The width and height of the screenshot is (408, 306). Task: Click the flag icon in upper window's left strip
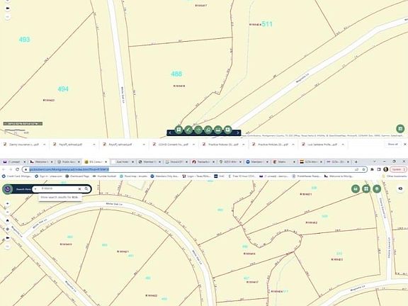8,8
